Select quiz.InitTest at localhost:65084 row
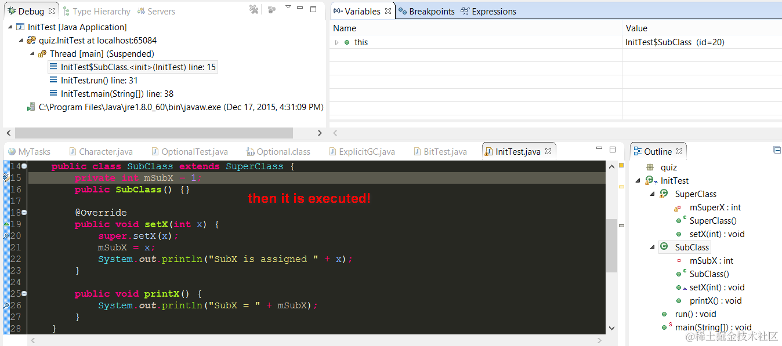 pyautogui.click(x=92, y=41)
